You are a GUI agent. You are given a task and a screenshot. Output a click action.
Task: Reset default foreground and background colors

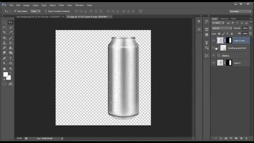pos(4,79)
